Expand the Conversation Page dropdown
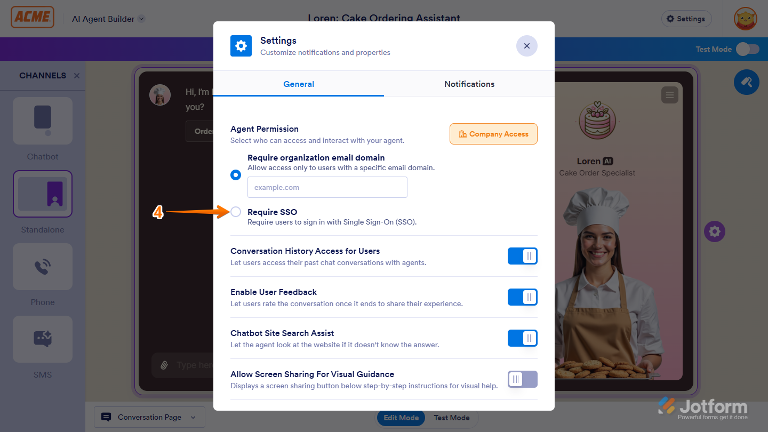 coord(149,417)
